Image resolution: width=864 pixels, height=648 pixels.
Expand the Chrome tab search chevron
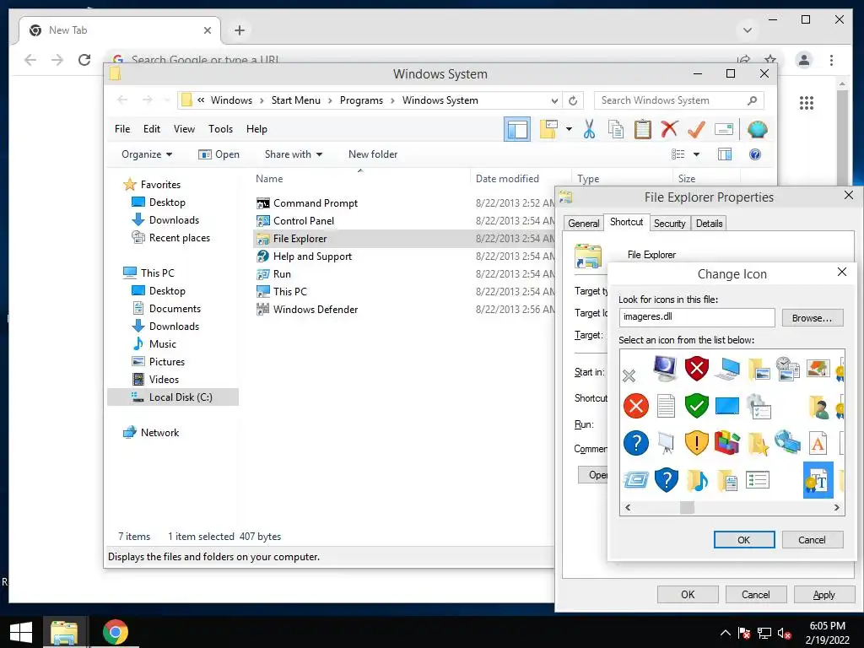tap(748, 30)
